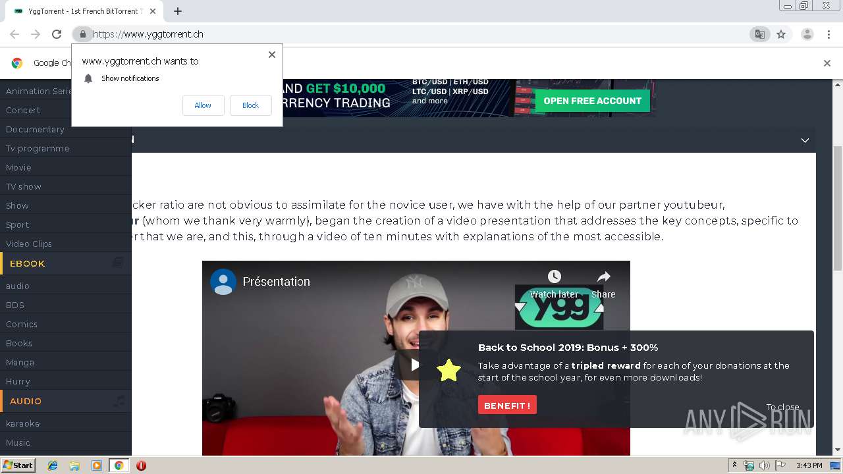843x474 pixels.
Task: Open the Chrome profile avatar
Action: (807, 34)
